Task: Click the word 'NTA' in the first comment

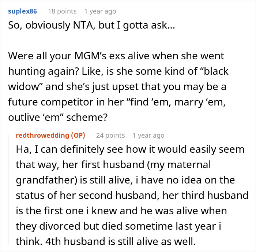Action: click(x=84, y=25)
